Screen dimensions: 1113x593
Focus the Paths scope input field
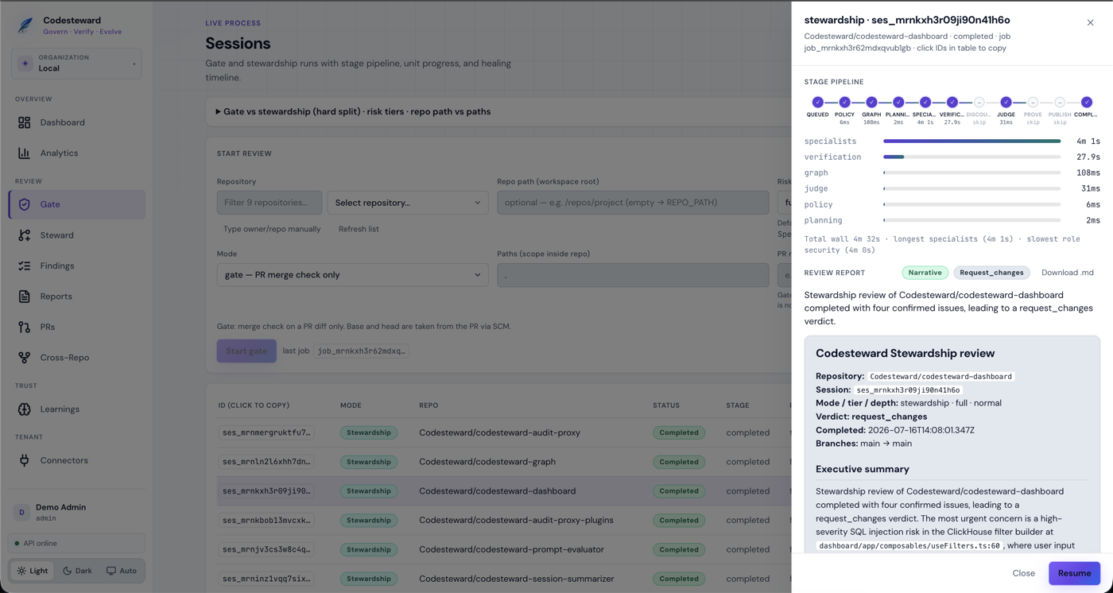click(633, 275)
